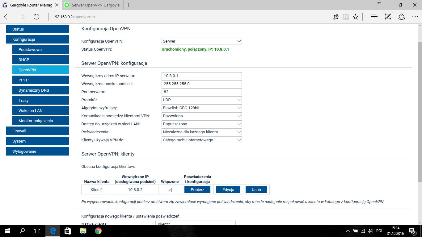Open the Status menu section

(x=37, y=29)
